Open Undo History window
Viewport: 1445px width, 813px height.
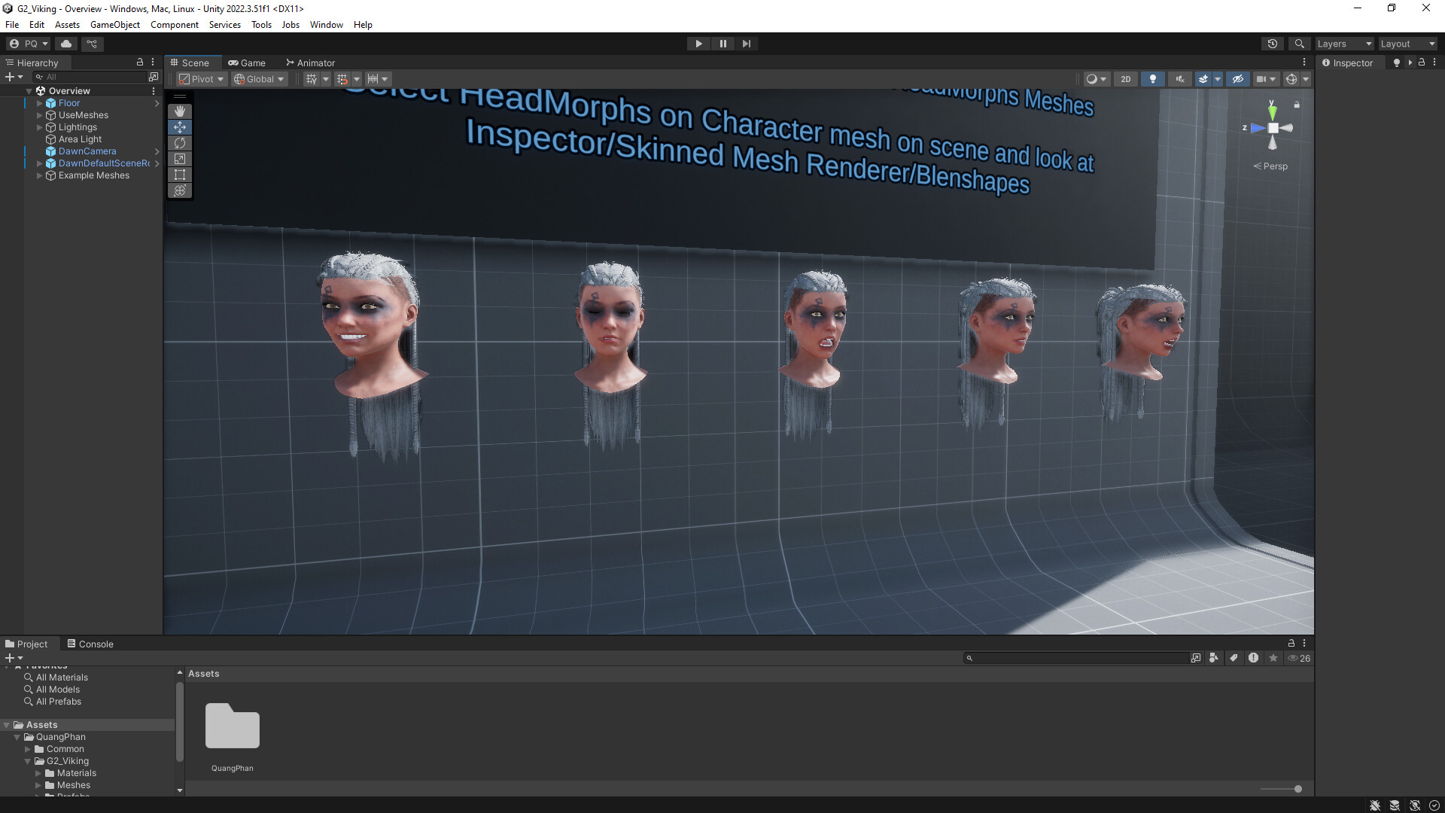pos(1273,44)
